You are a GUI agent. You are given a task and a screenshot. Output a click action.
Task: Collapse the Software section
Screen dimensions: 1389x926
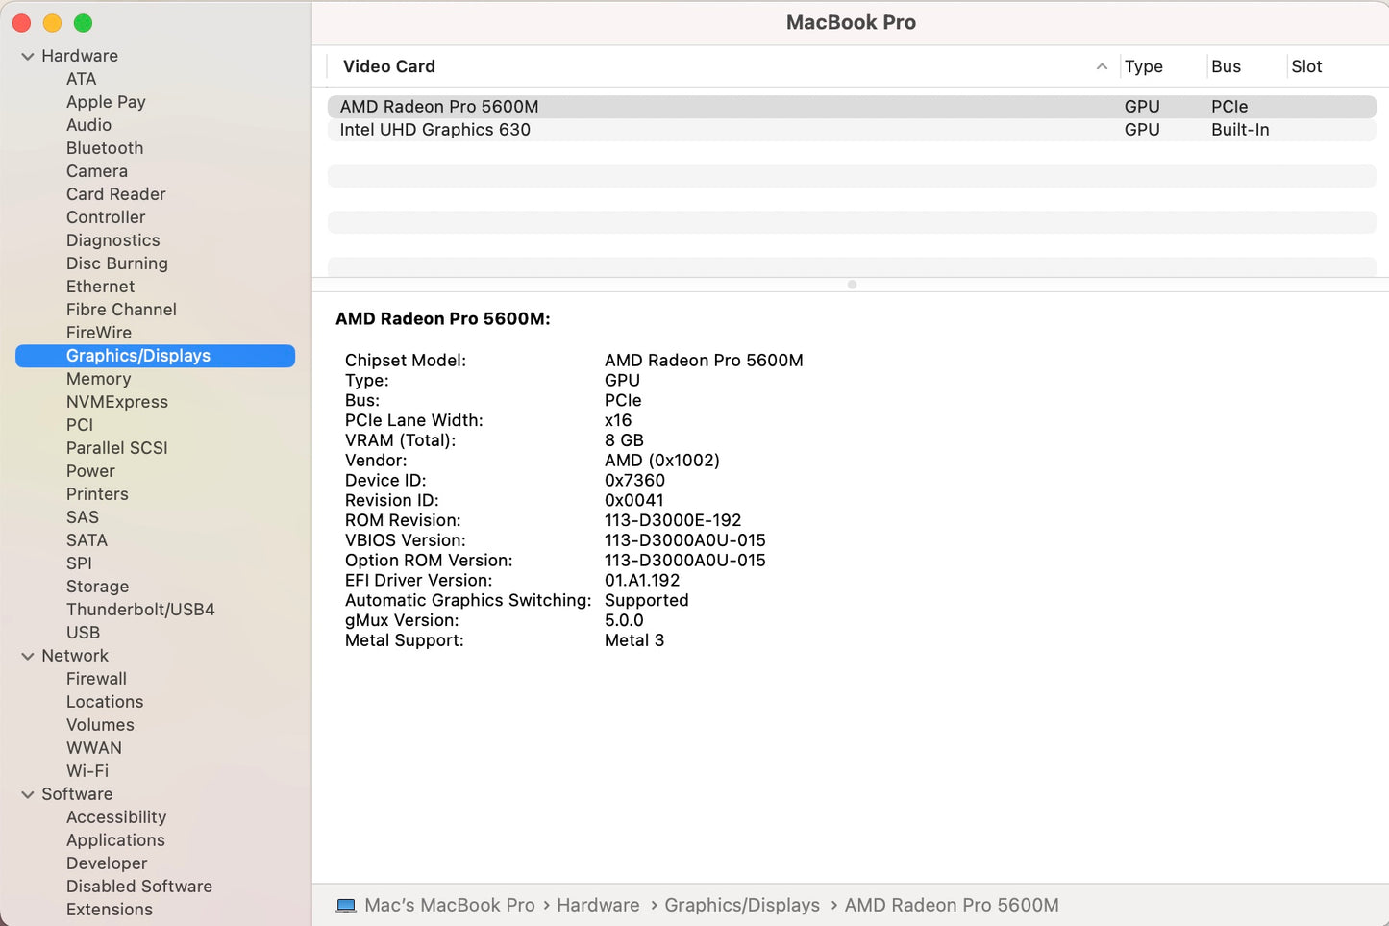tap(27, 794)
